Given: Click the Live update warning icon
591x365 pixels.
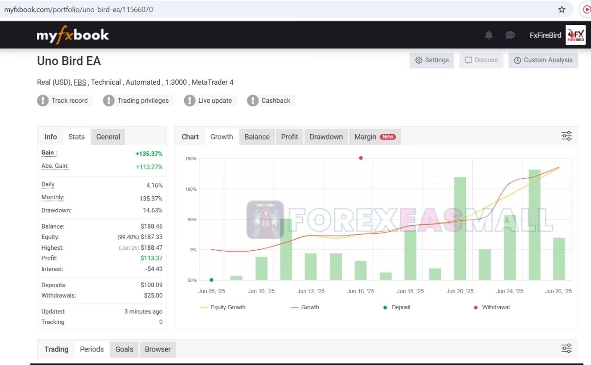Looking at the screenshot, I should (x=190, y=100).
